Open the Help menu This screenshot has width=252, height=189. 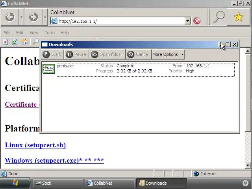point(65,33)
